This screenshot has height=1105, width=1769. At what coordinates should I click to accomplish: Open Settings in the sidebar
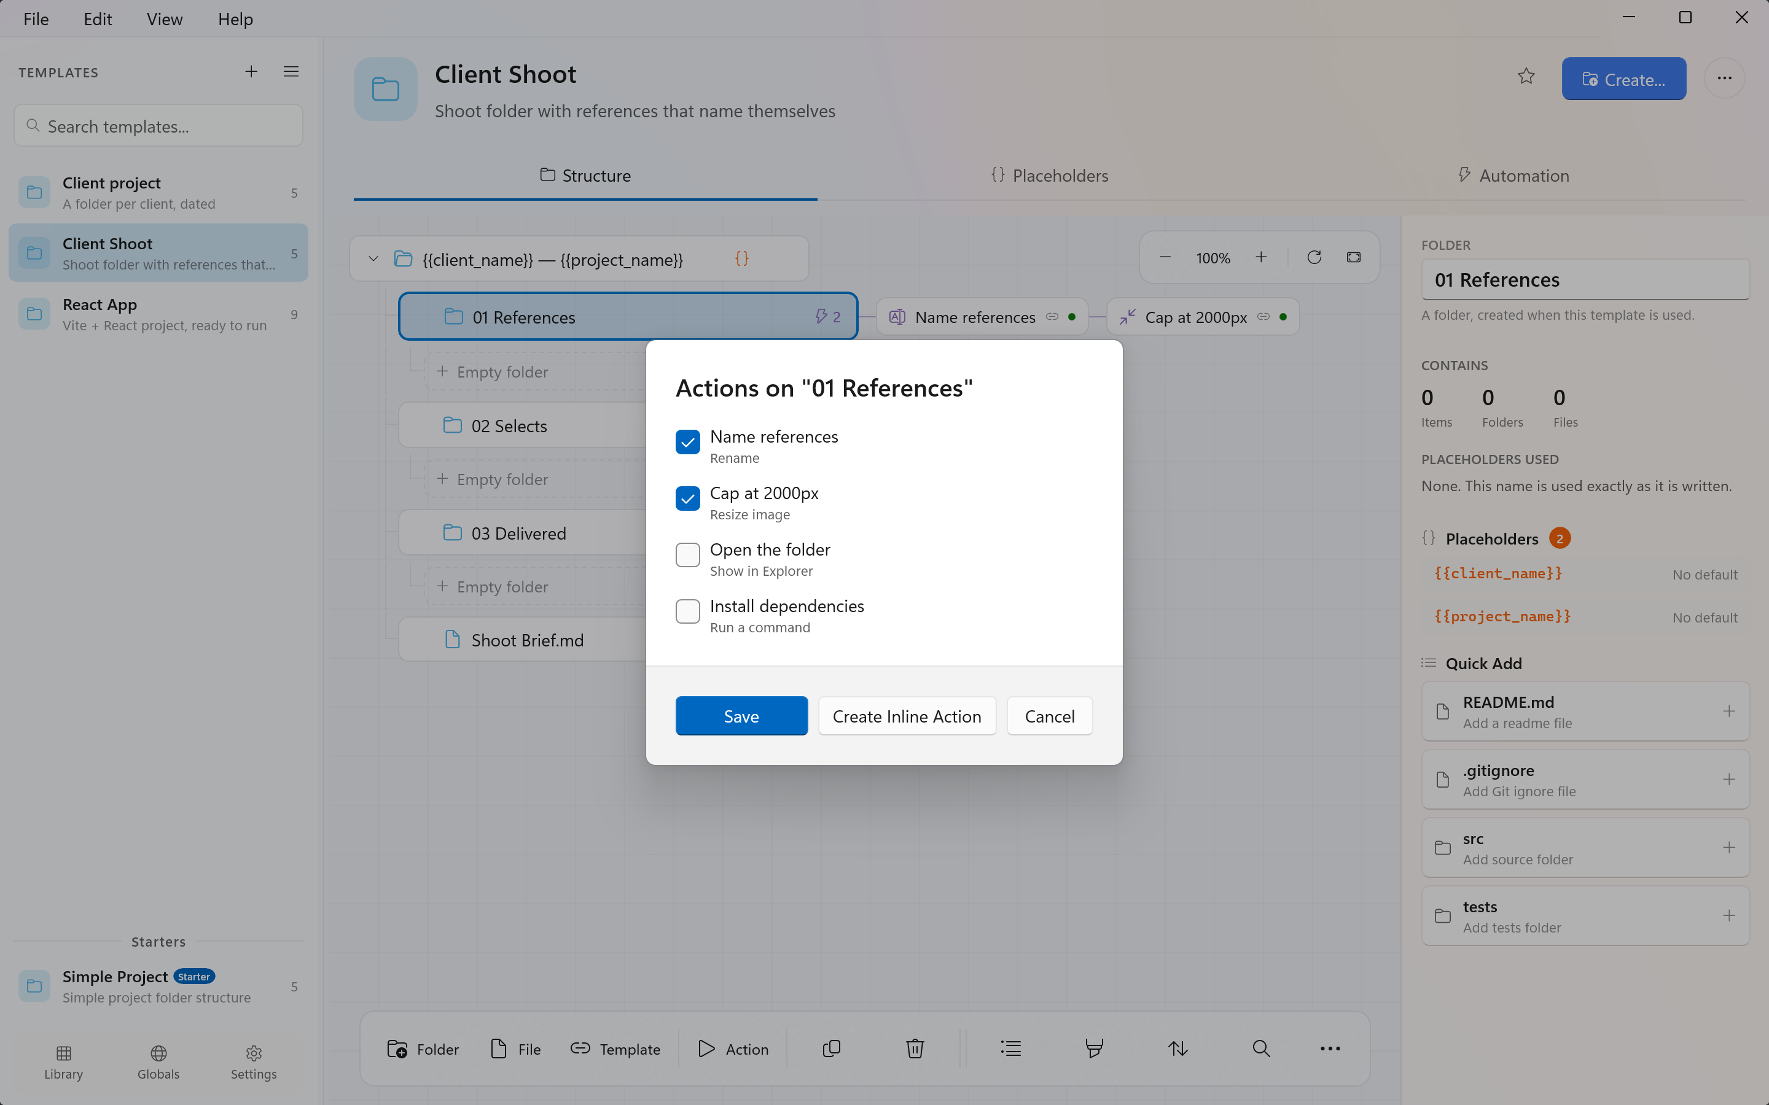(254, 1062)
